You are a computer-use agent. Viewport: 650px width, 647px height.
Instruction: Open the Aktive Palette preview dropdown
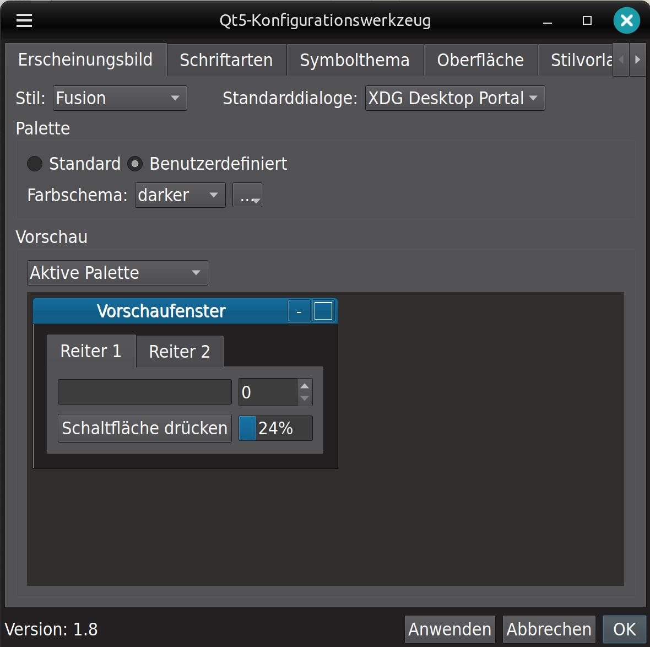pos(117,273)
